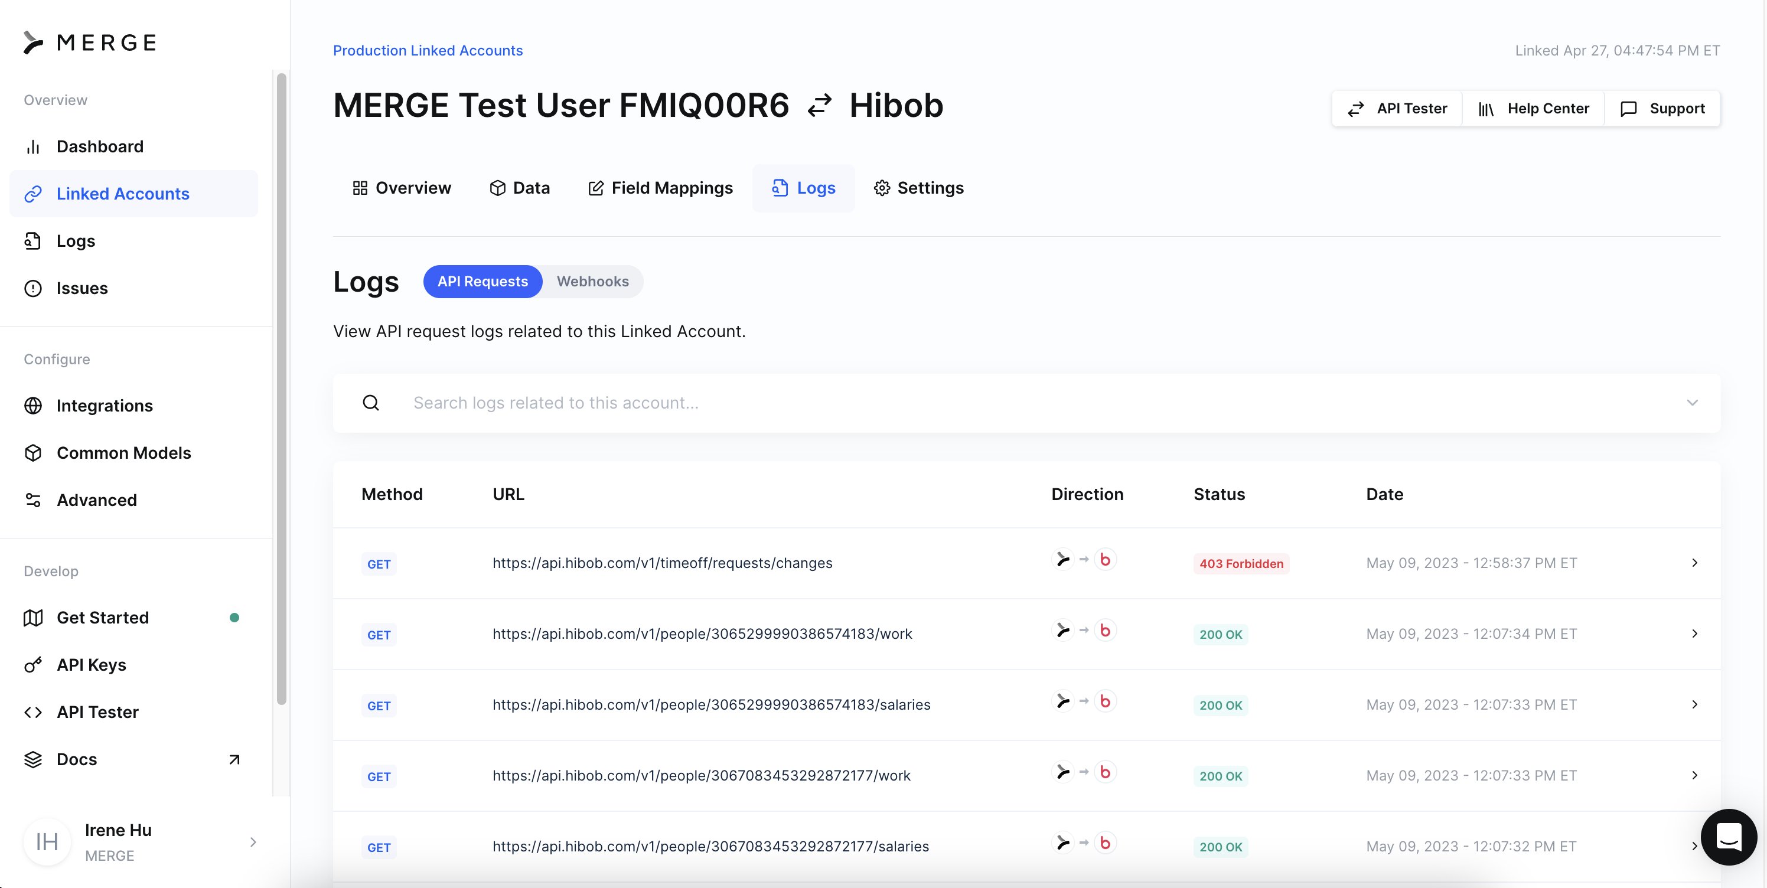
Task: Click the API Keys key icon
Action: coord(33,664)
